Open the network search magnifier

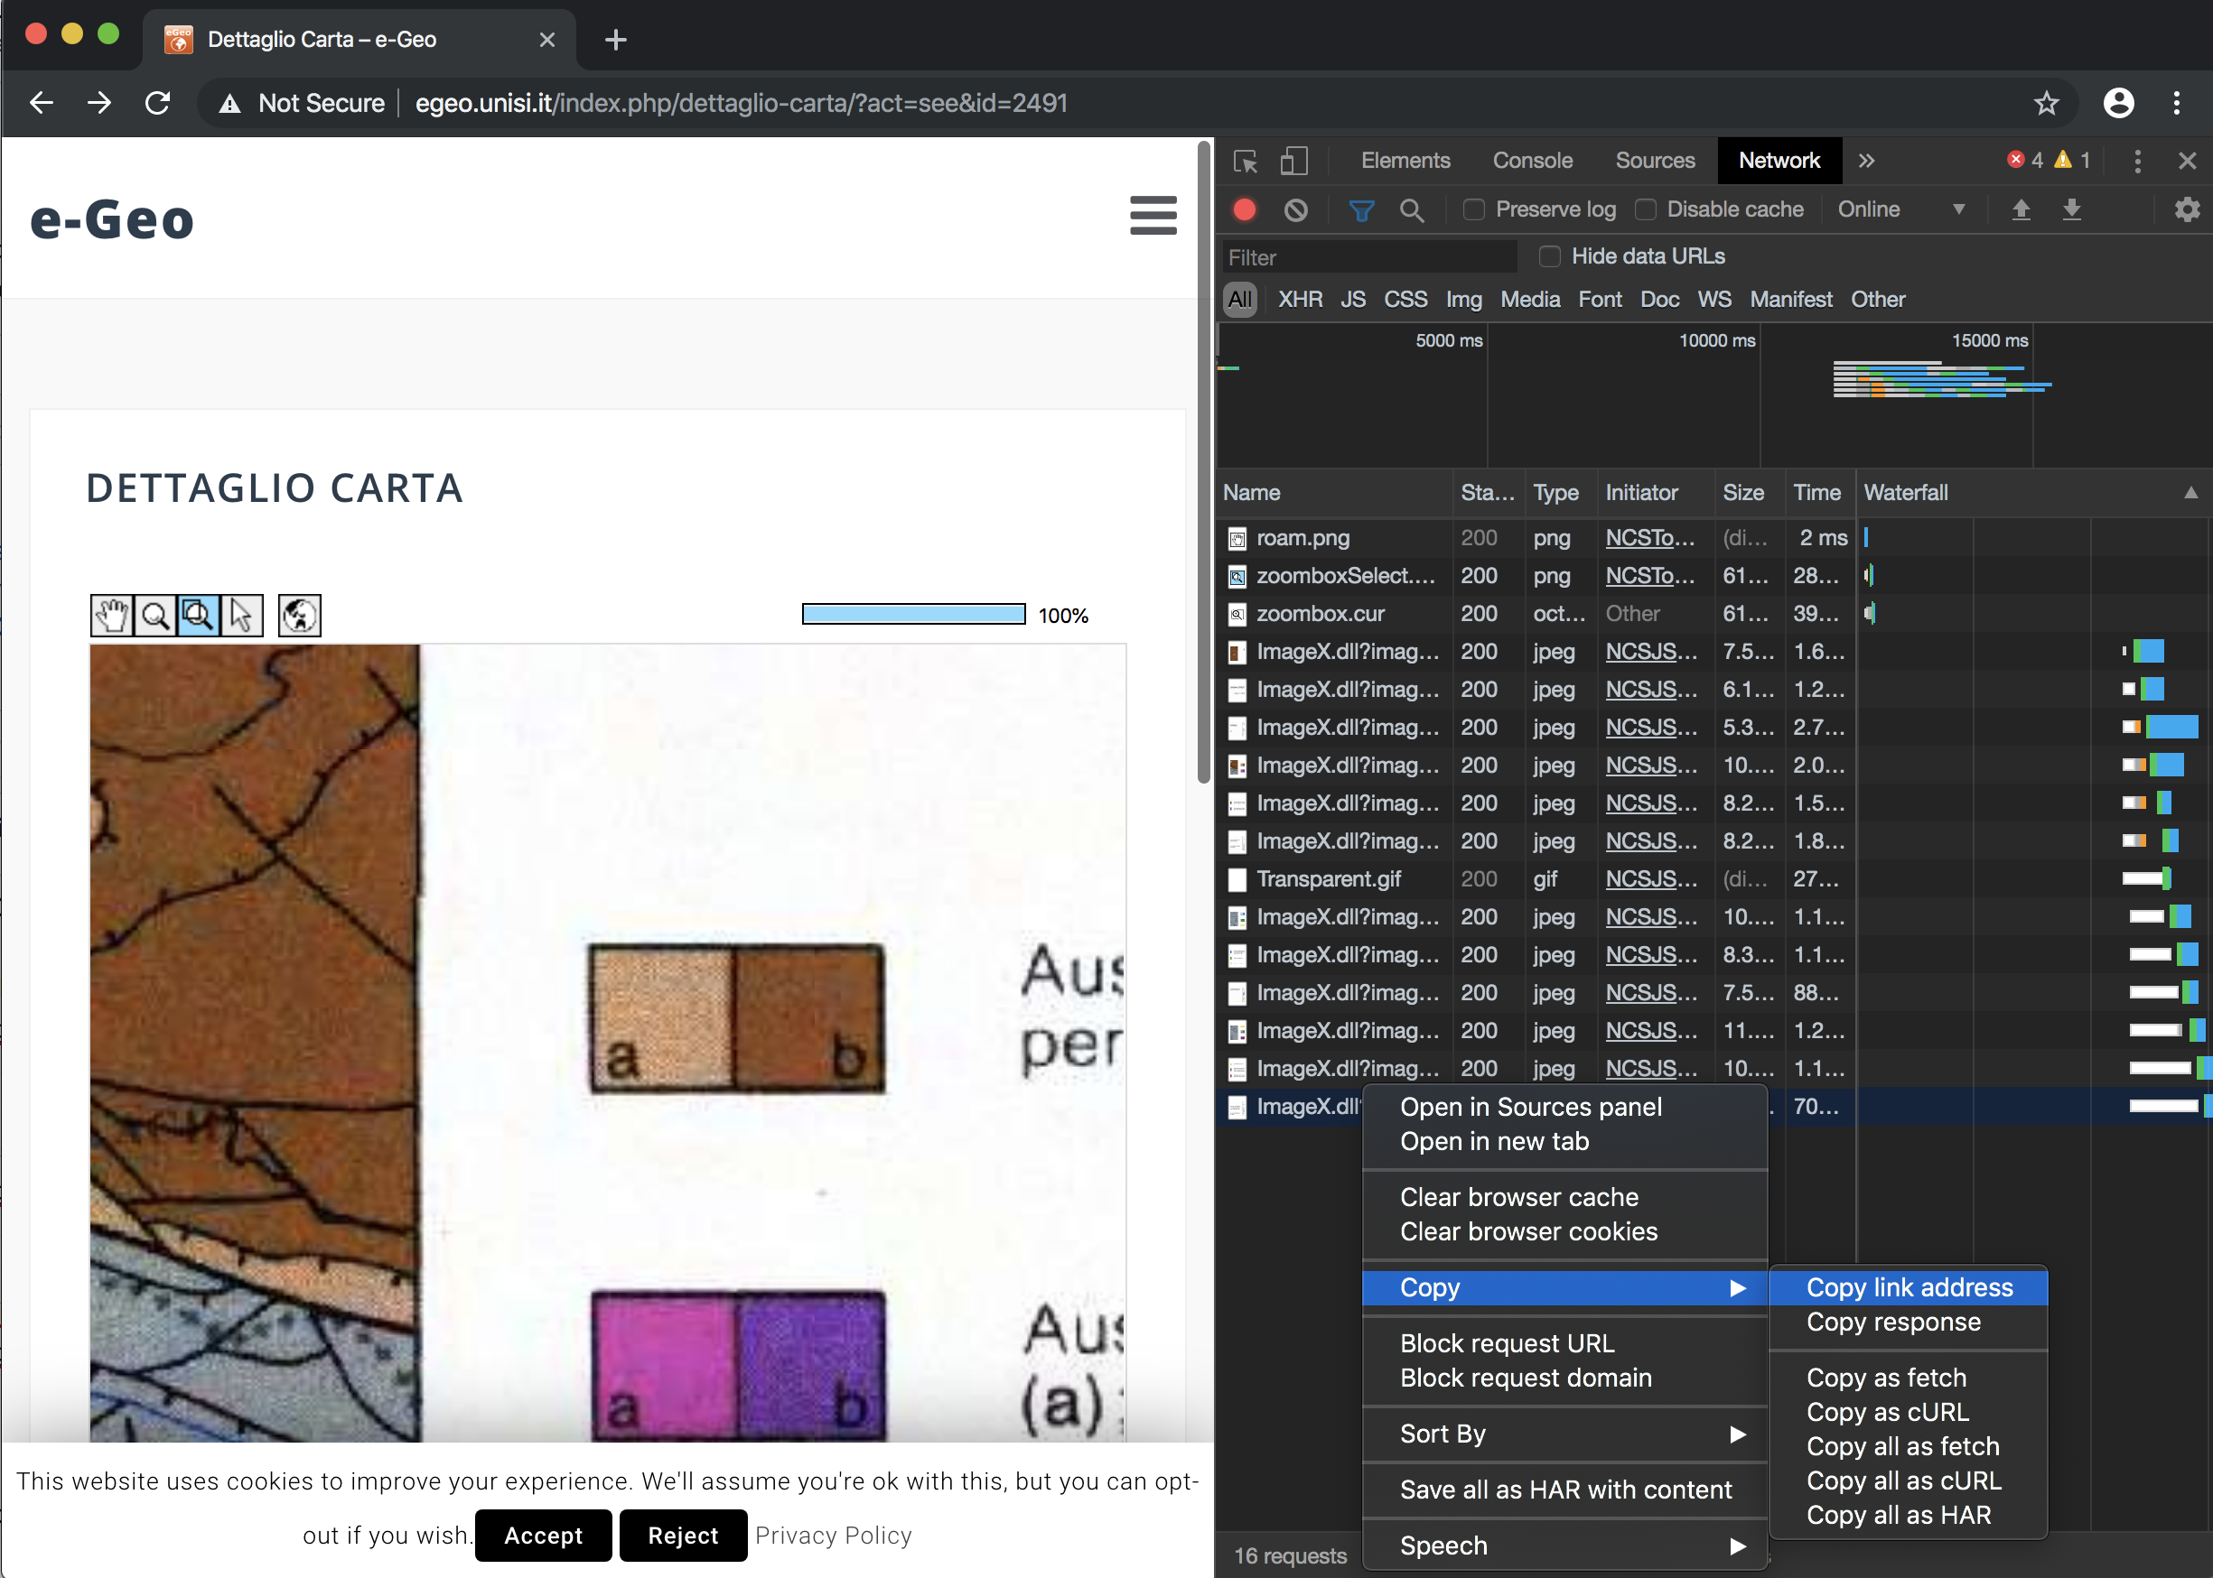pos(1412,209)
